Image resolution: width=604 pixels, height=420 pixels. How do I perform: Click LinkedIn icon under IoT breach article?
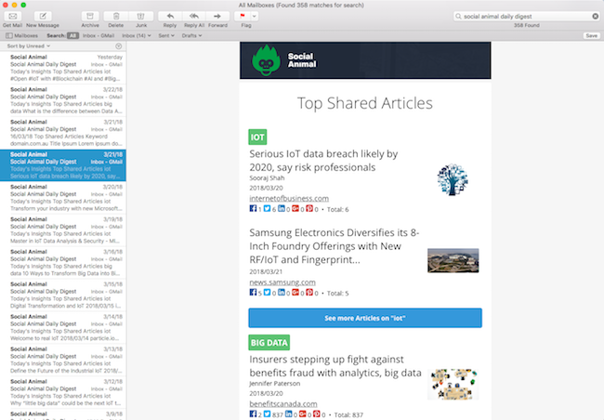pyautogui.click(x=282, y=208)
